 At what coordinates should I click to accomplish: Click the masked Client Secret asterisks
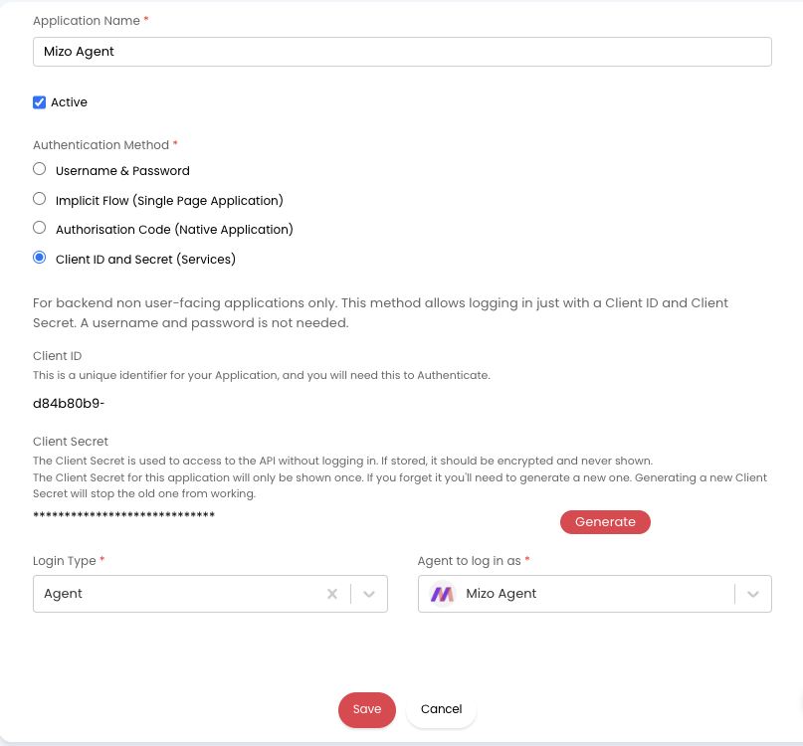124,514
